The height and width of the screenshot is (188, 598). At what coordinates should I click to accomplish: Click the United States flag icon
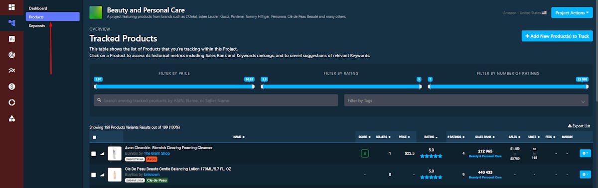click(544, 12)
